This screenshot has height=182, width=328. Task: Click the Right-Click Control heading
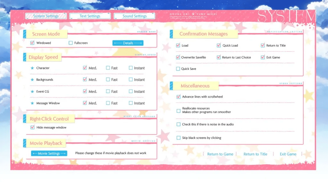coord(49,119)
